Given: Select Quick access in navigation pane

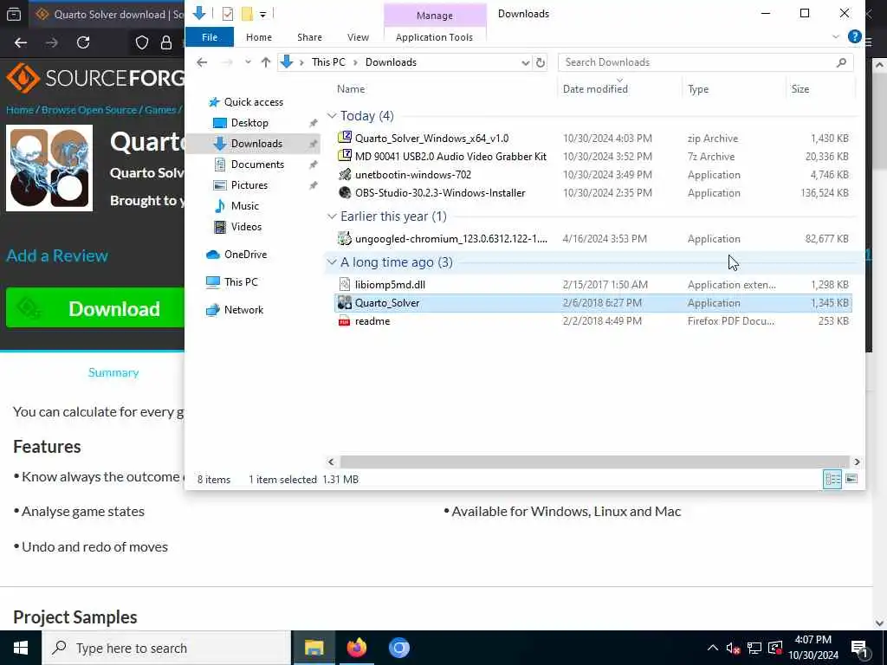Looking at the screenshot, I should (x=254, y=102).
